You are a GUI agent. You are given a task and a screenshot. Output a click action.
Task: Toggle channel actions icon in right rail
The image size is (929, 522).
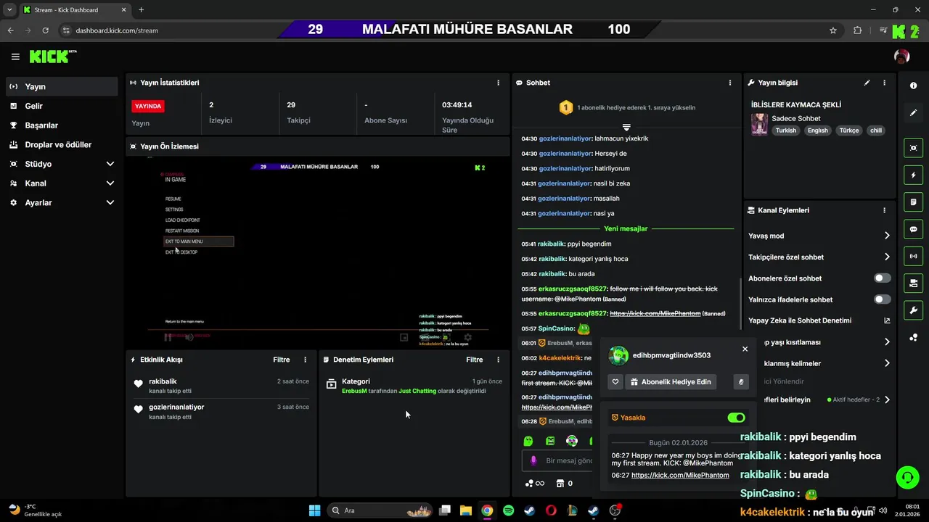point(913,283)
